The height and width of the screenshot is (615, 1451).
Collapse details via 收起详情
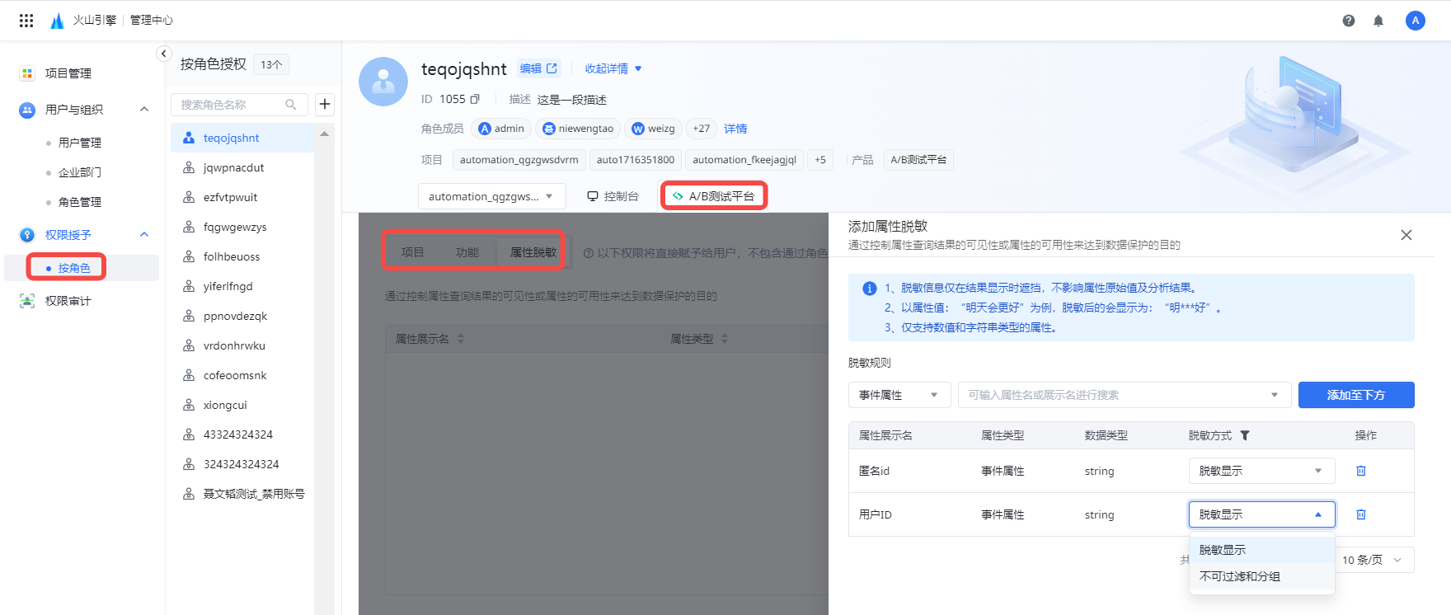pyautogui.click(x=613, y=68)
